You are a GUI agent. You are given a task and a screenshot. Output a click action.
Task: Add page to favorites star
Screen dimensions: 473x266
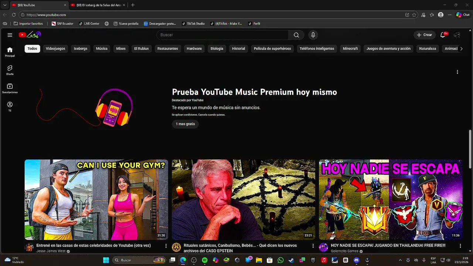coord(414,15)
